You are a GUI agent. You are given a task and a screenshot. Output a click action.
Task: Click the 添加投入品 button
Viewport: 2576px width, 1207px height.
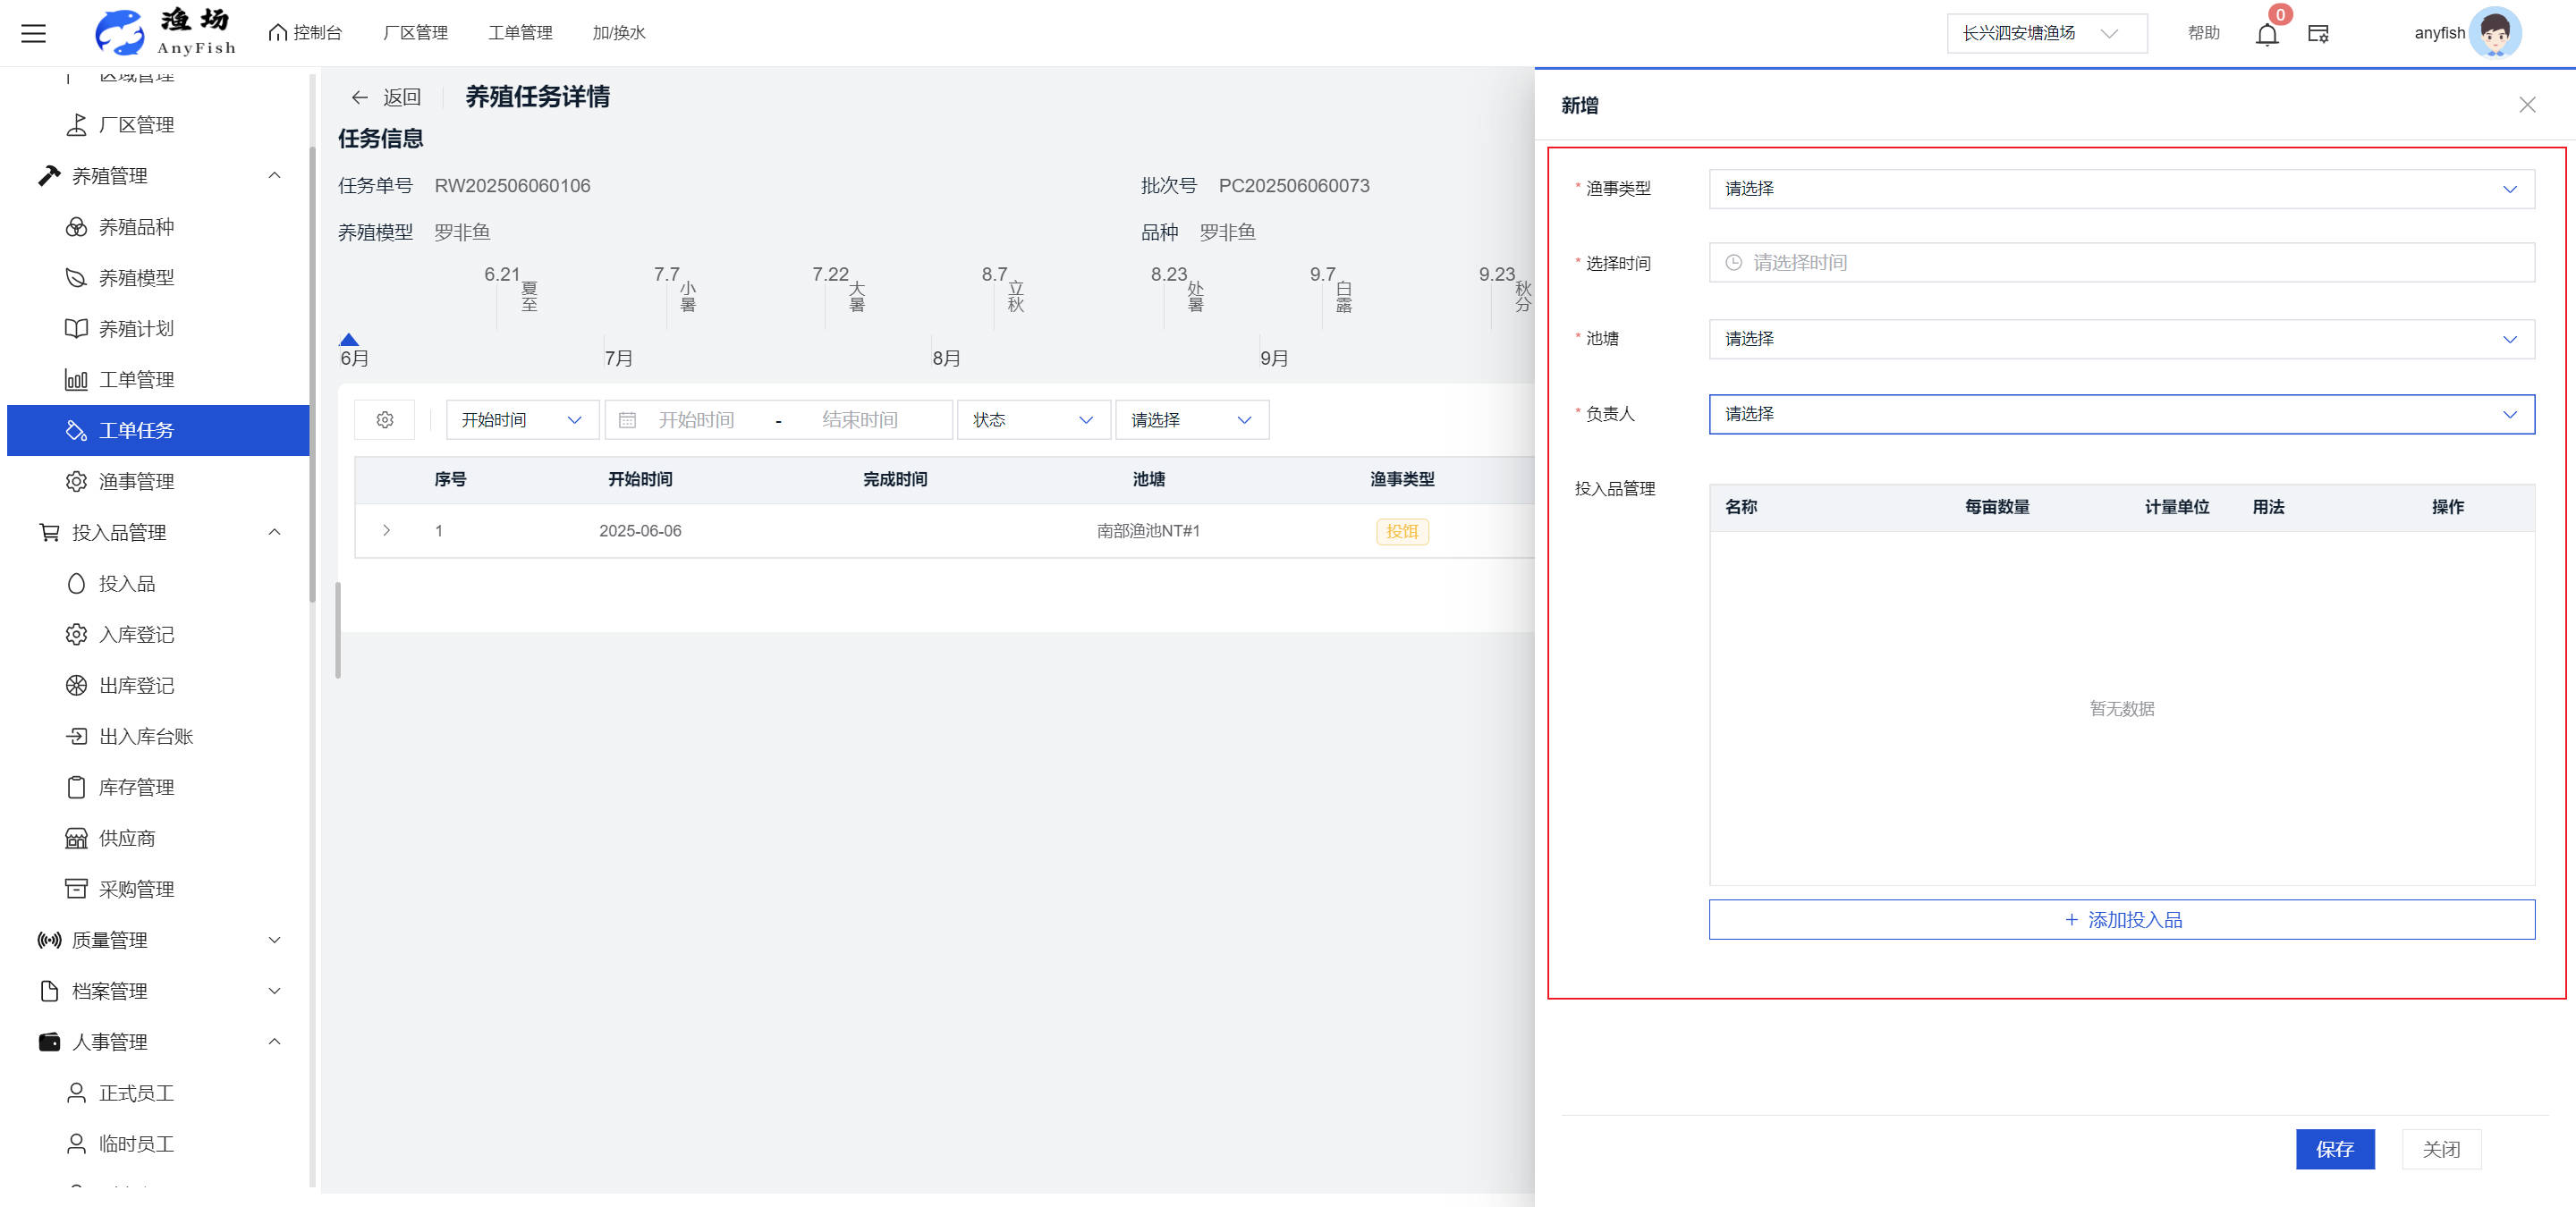(x=2121, y=919)
